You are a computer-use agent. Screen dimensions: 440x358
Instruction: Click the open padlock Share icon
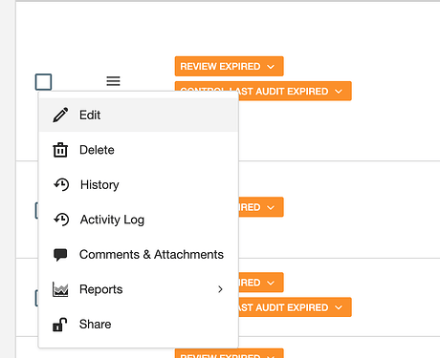[x=60, y=325]
